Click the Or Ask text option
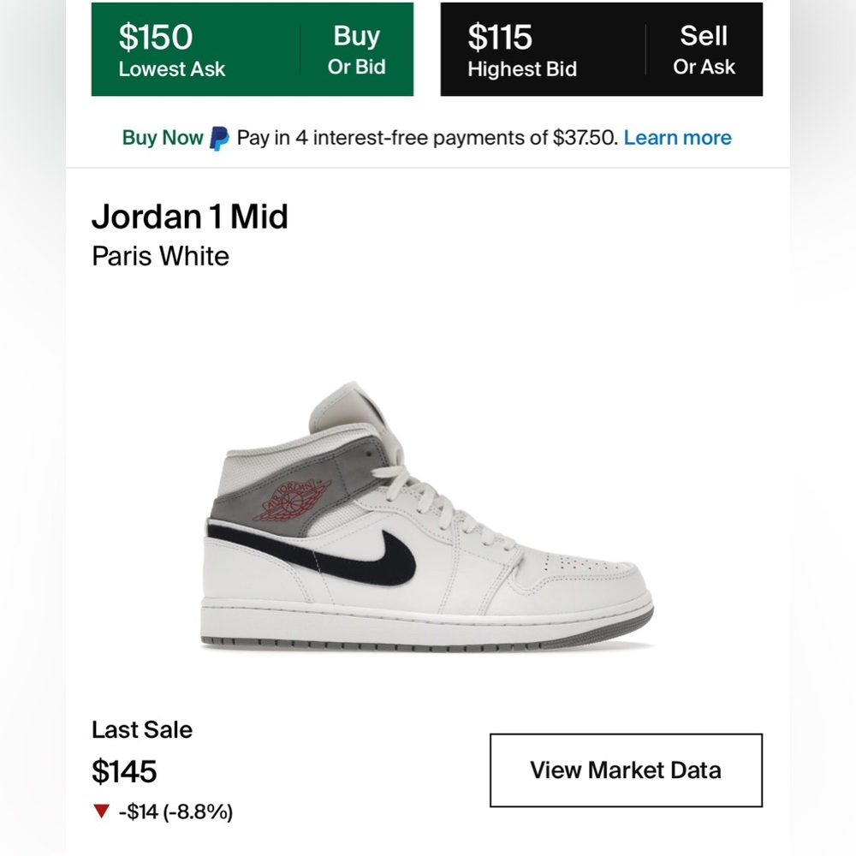 (x=704, y=66)
